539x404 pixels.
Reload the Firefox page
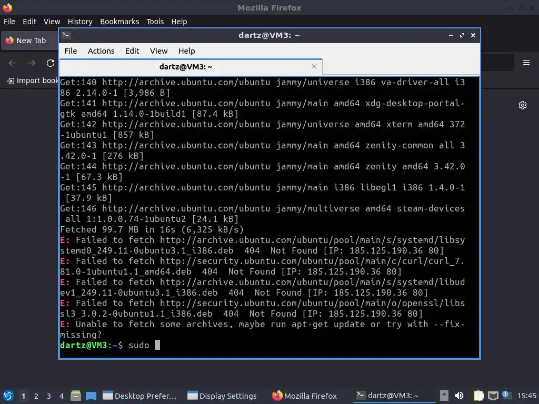coord(51,63)
